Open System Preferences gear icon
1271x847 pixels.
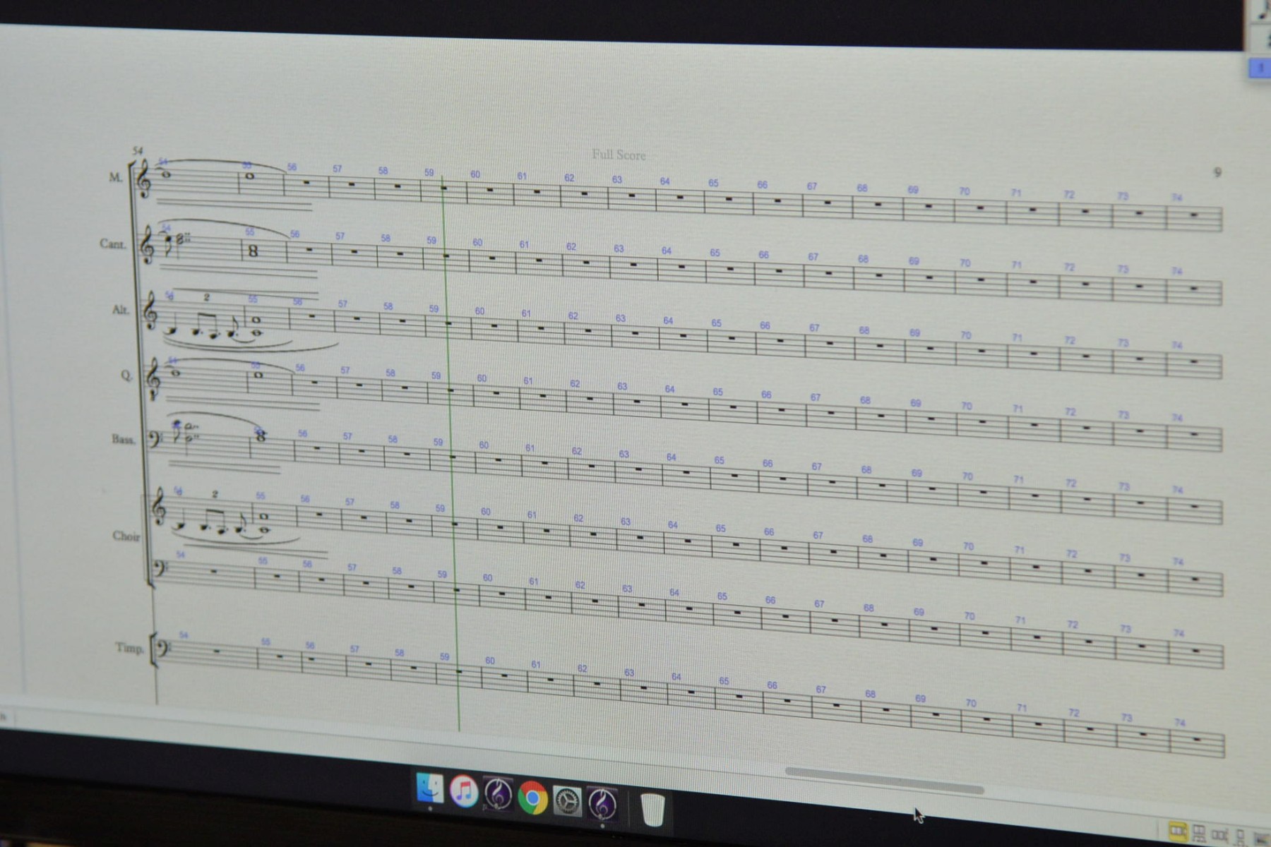pyautogui.click(x=567, y=801)
